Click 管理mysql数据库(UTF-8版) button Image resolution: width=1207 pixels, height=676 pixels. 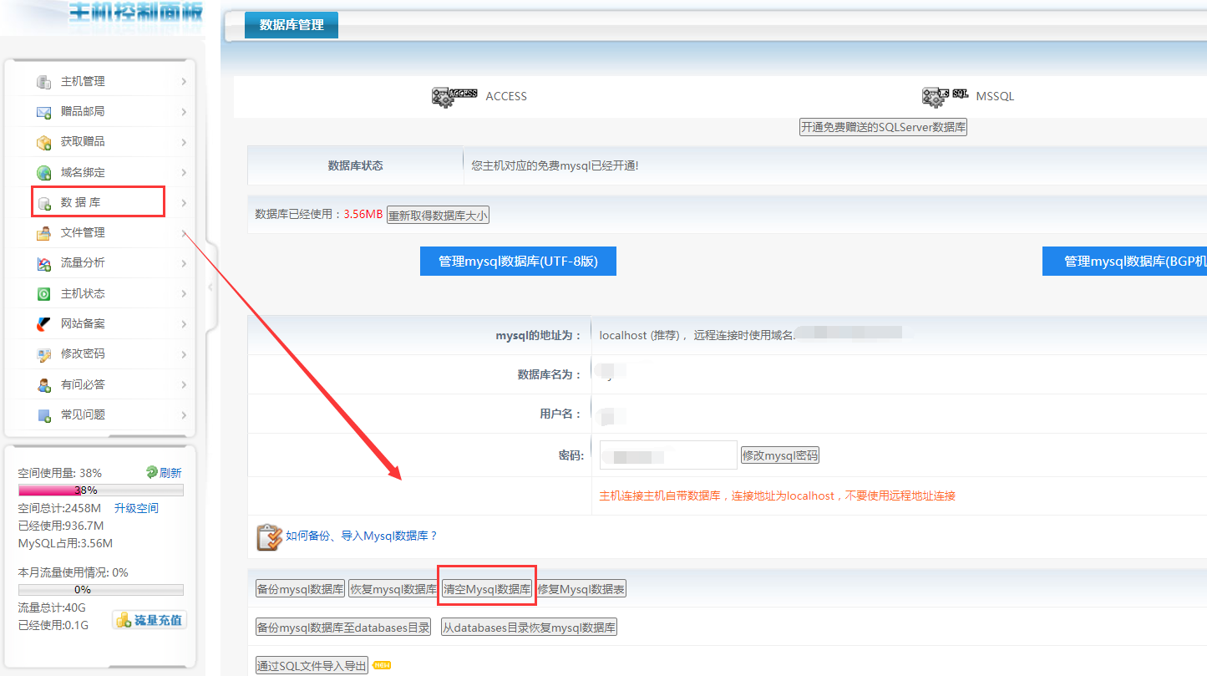click(518, 262)
